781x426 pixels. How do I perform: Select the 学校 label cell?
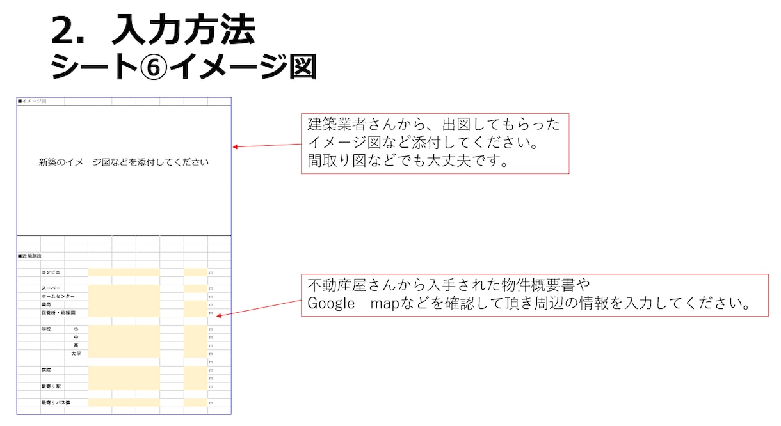coord(52,329)
